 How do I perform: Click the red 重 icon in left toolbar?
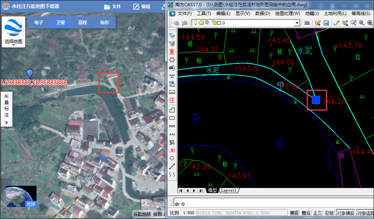[172, 52]
